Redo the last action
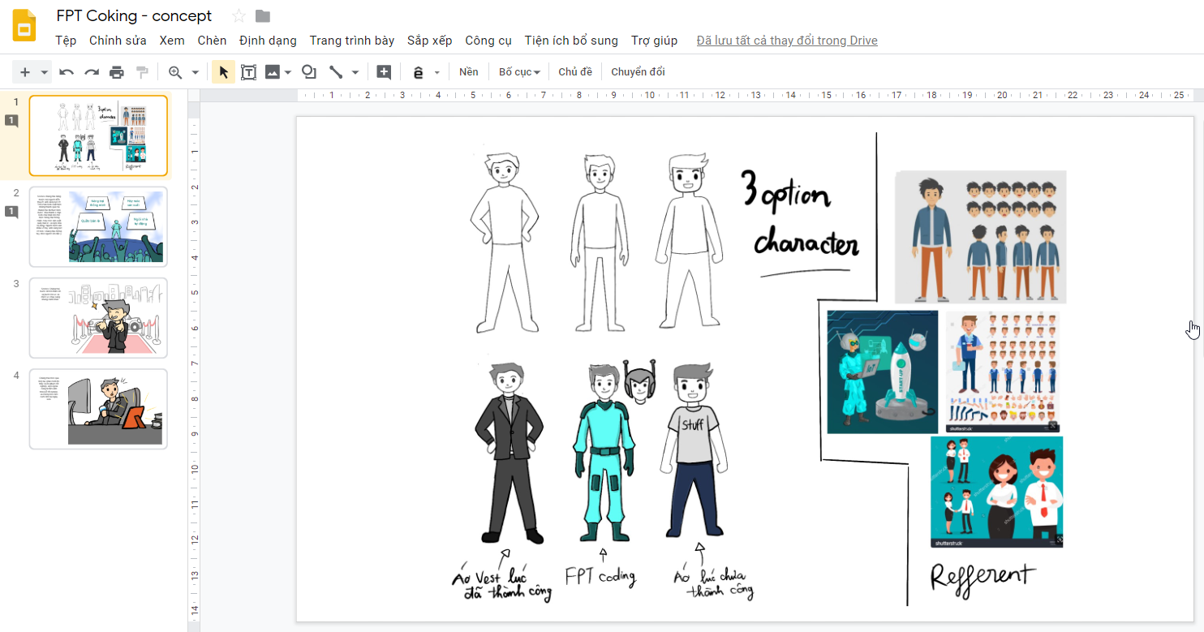This screenshot has height=632, width=1204. pos(92,72)
